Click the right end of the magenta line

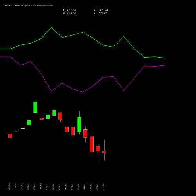[x=165, y=65]
